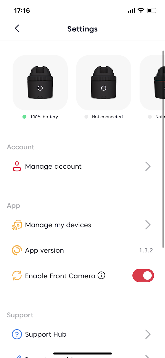The width and height of the screenshot is (165, 358).
Task: Click the vertical scrollbar on the right edge
Action: (x=163, y=149)
